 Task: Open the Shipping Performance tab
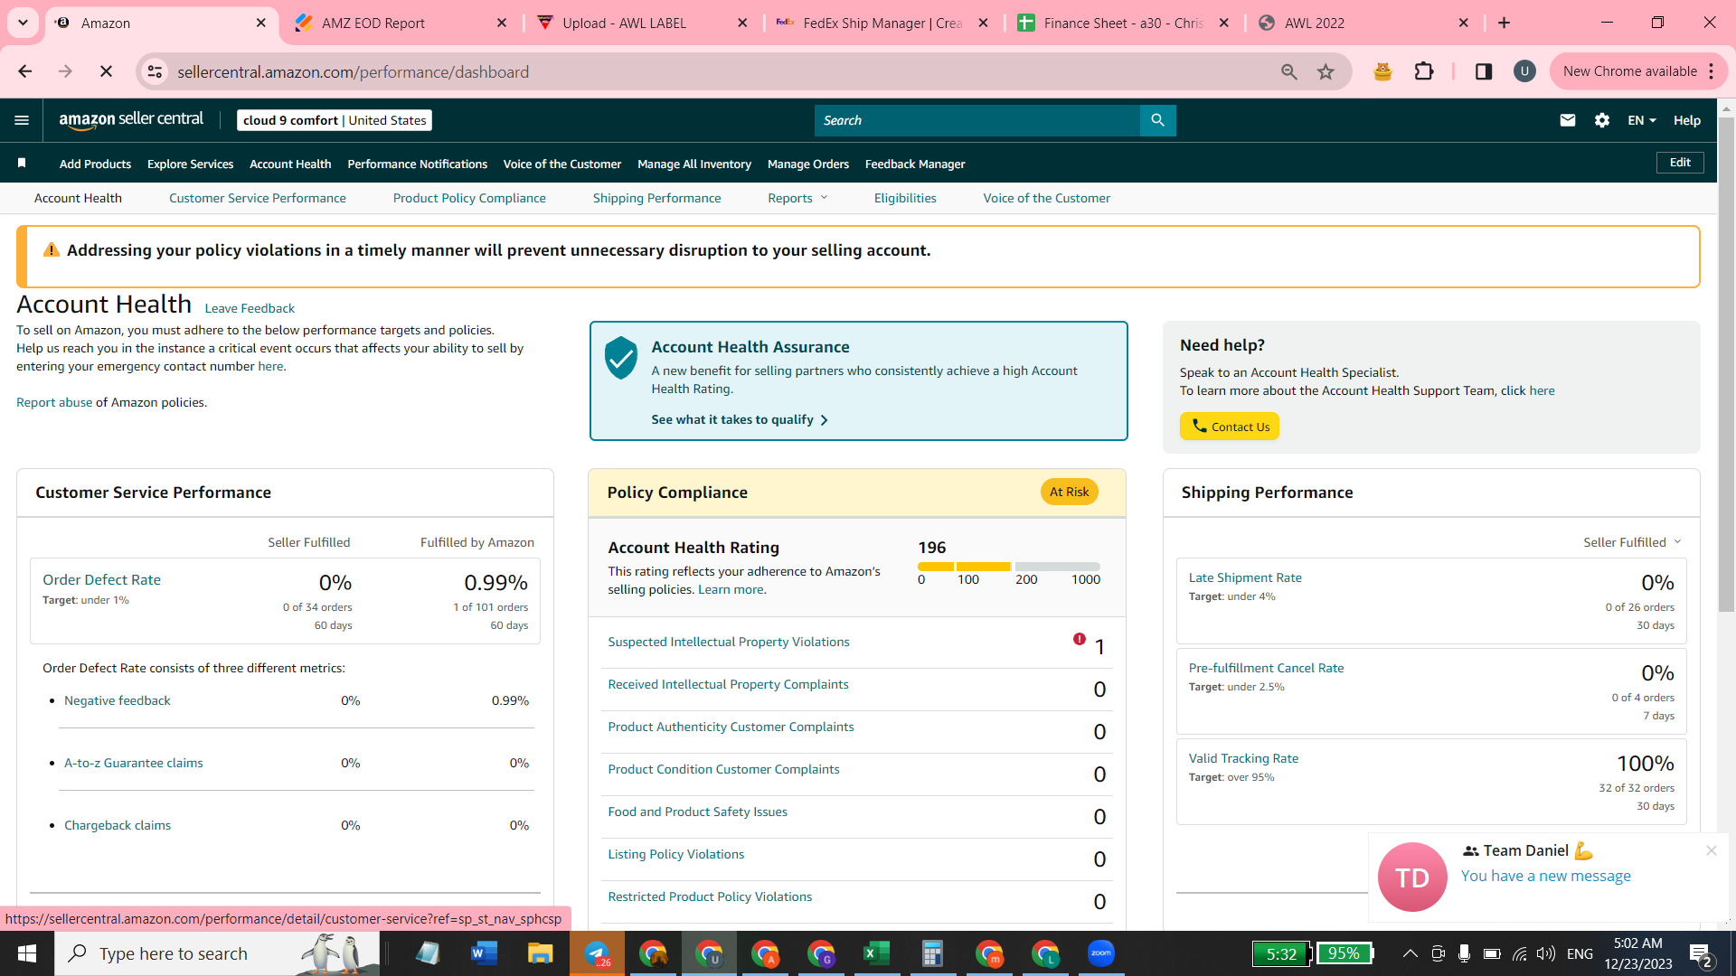click(x=656, y=198)
